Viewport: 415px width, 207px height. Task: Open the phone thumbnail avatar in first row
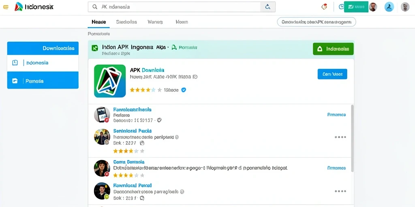coord(102,115)
